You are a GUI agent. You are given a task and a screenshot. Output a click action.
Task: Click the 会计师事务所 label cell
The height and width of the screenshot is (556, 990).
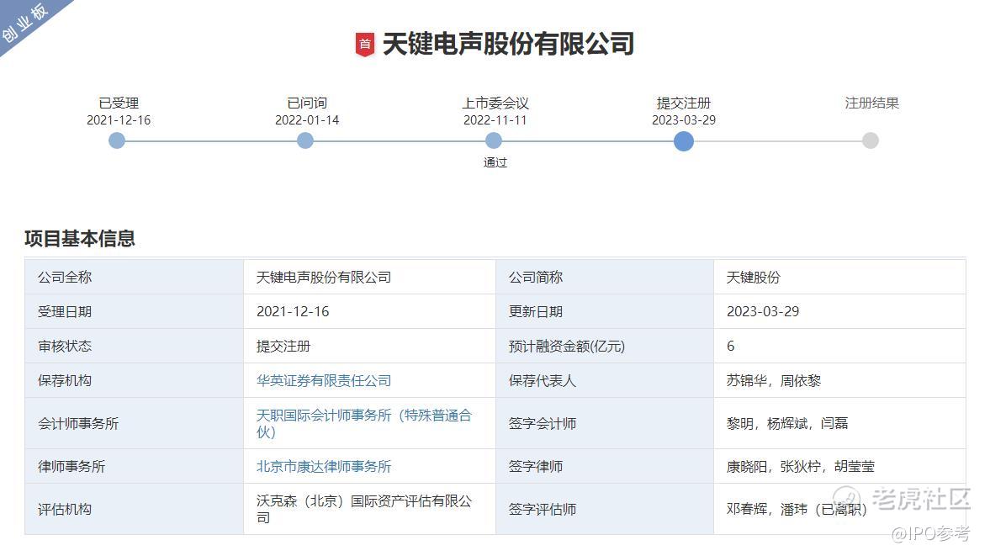click(134, 423)
